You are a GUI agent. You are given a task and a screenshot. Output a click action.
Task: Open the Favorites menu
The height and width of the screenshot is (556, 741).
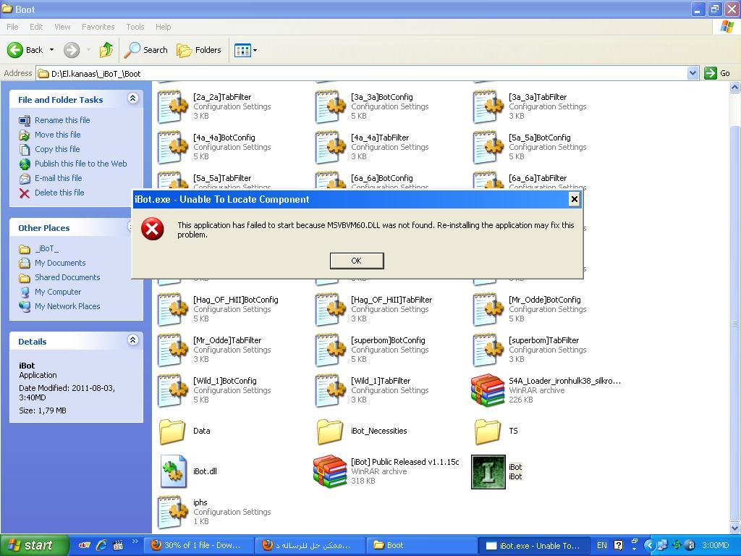[98, 27]
